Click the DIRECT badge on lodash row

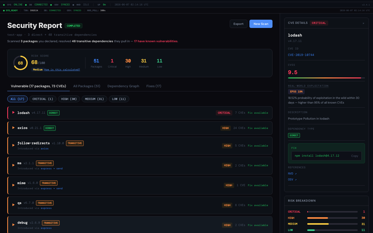coord(53,113)
